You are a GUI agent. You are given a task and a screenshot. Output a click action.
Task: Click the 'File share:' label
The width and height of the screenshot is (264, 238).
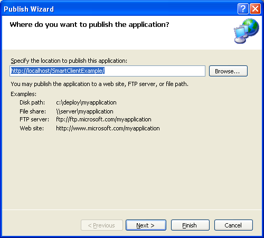[33, 111]
